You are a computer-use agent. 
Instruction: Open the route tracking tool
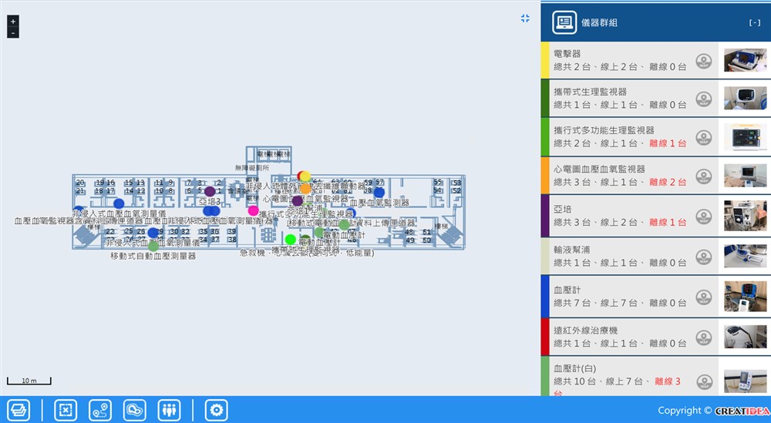pos(100,410)
